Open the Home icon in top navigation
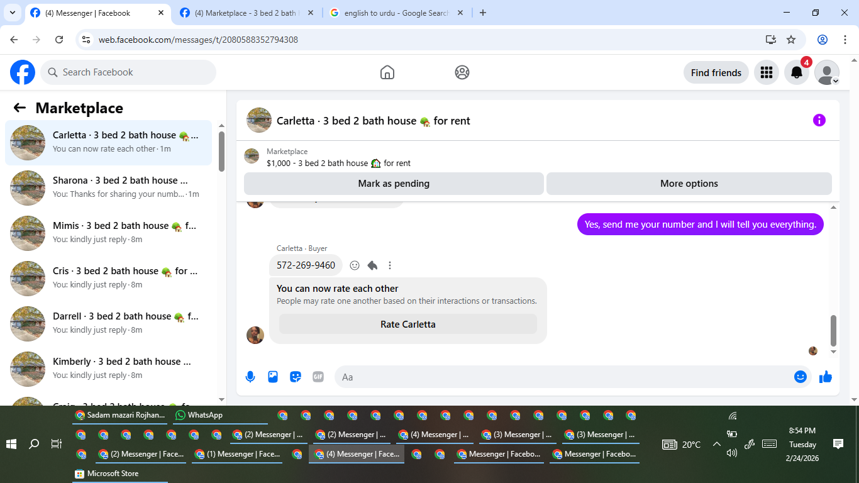This screenshot has width=859, height=483. click(387, 72)
